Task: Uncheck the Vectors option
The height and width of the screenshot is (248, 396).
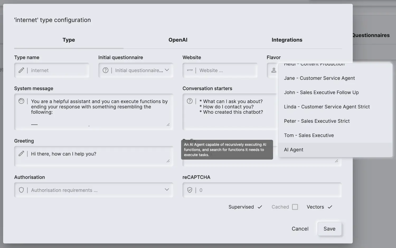Action: coord(330,207)
